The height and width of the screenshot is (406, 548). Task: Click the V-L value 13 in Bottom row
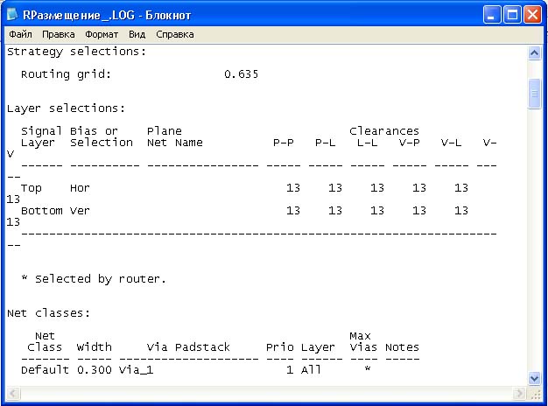(461, 211)
